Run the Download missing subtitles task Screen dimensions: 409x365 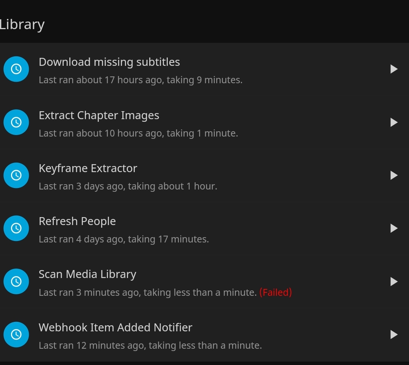coord(394,69)
